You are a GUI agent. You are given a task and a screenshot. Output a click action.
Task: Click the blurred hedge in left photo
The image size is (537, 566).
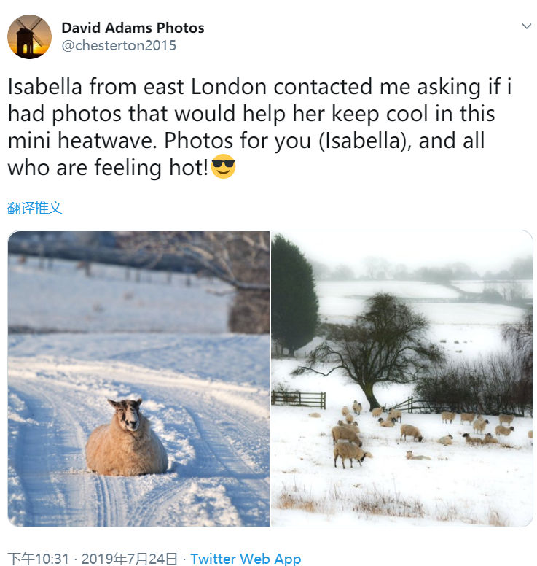pos(250,311)
